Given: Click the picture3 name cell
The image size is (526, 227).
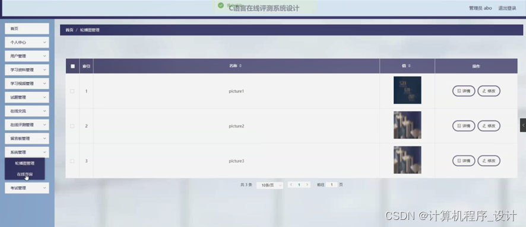Looking at the screenshot, I should point(236,161).
